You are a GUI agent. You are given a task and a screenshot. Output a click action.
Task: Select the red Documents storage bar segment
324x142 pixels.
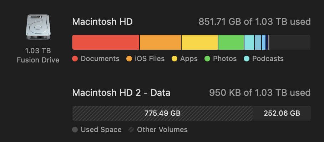(x=106, y=42)
